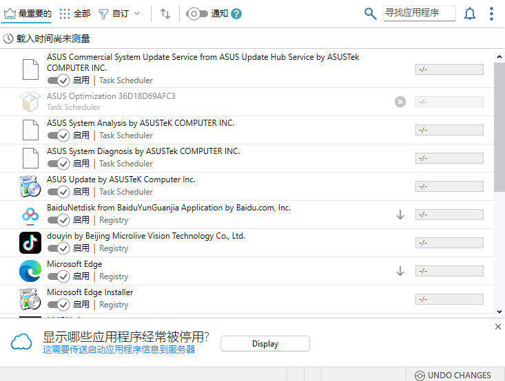Switch to the 全部 tab
Screen dimensions: 505x381
[75, 14]
